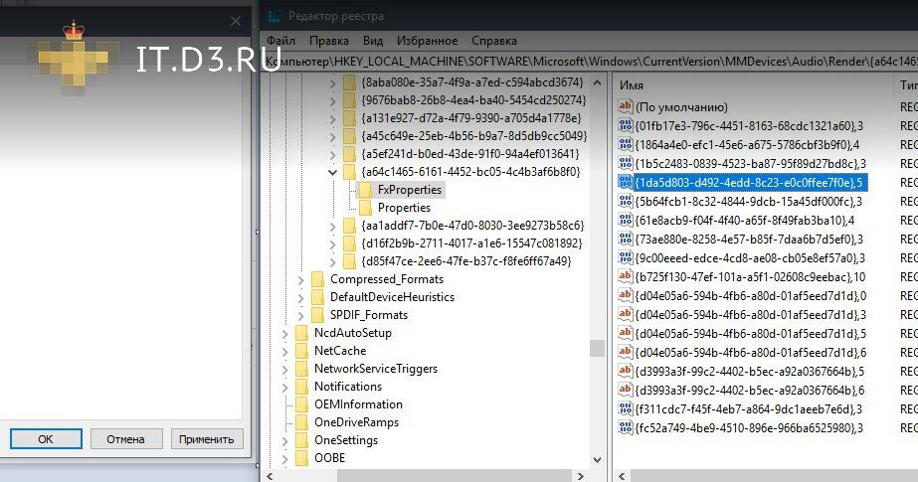
Task: Click the Registry Editor title bar icon
Action: pos(273,16)
